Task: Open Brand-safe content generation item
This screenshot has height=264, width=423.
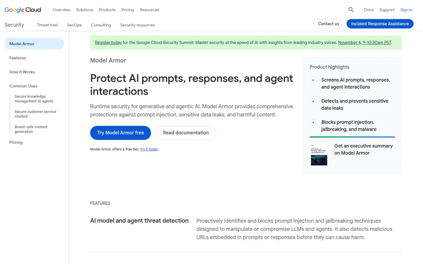Action: [31, 129]
